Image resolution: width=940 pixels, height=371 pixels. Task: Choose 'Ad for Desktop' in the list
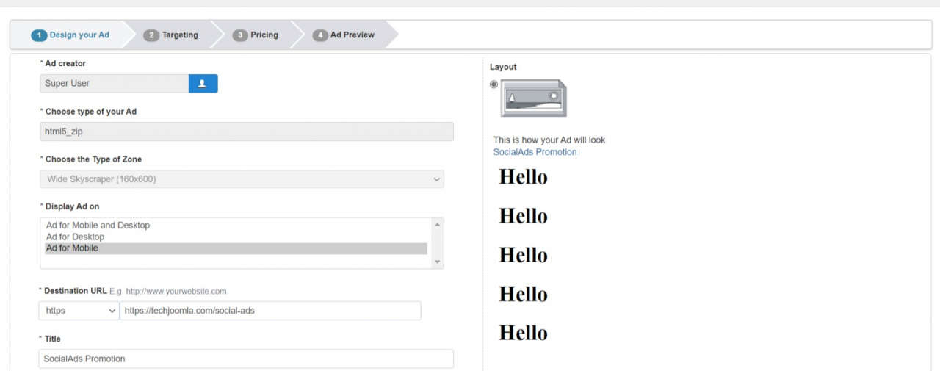(75, 237)
